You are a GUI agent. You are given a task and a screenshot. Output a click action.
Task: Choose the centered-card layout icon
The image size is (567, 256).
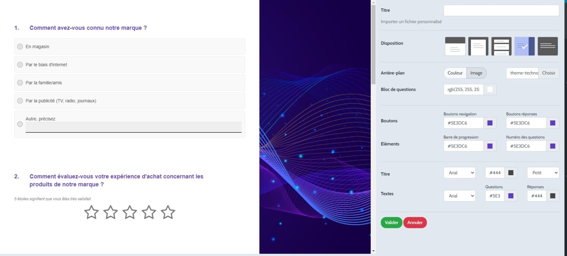point(478,46)
